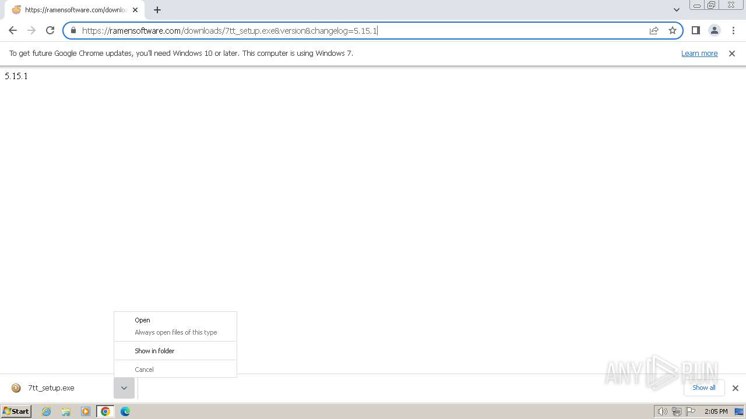View site information via the lock icon
This screenshot has height=419, width=746.
[x=73, y=30]
